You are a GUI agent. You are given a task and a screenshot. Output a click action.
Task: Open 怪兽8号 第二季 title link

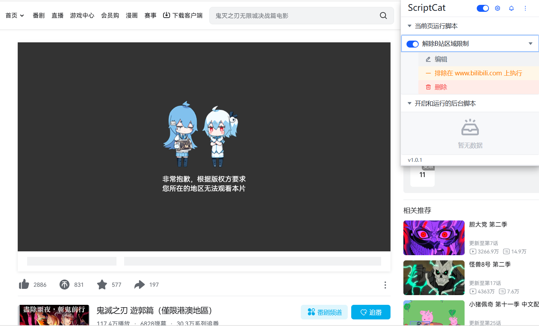[490, 265]
